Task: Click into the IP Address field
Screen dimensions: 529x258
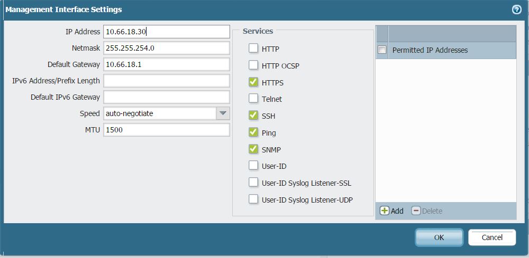Action: coord(166,32)
